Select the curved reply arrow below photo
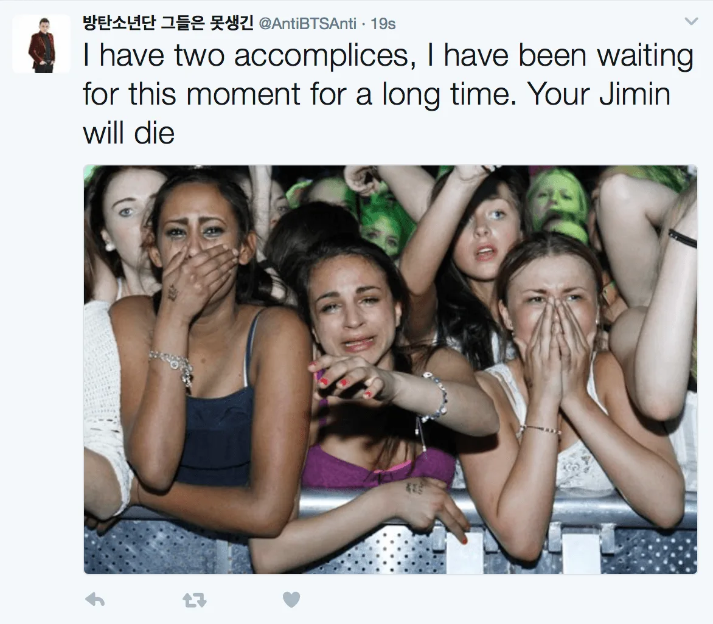Image resolution: width=713 pixels, height=624 pixels. tap(95, 600)
